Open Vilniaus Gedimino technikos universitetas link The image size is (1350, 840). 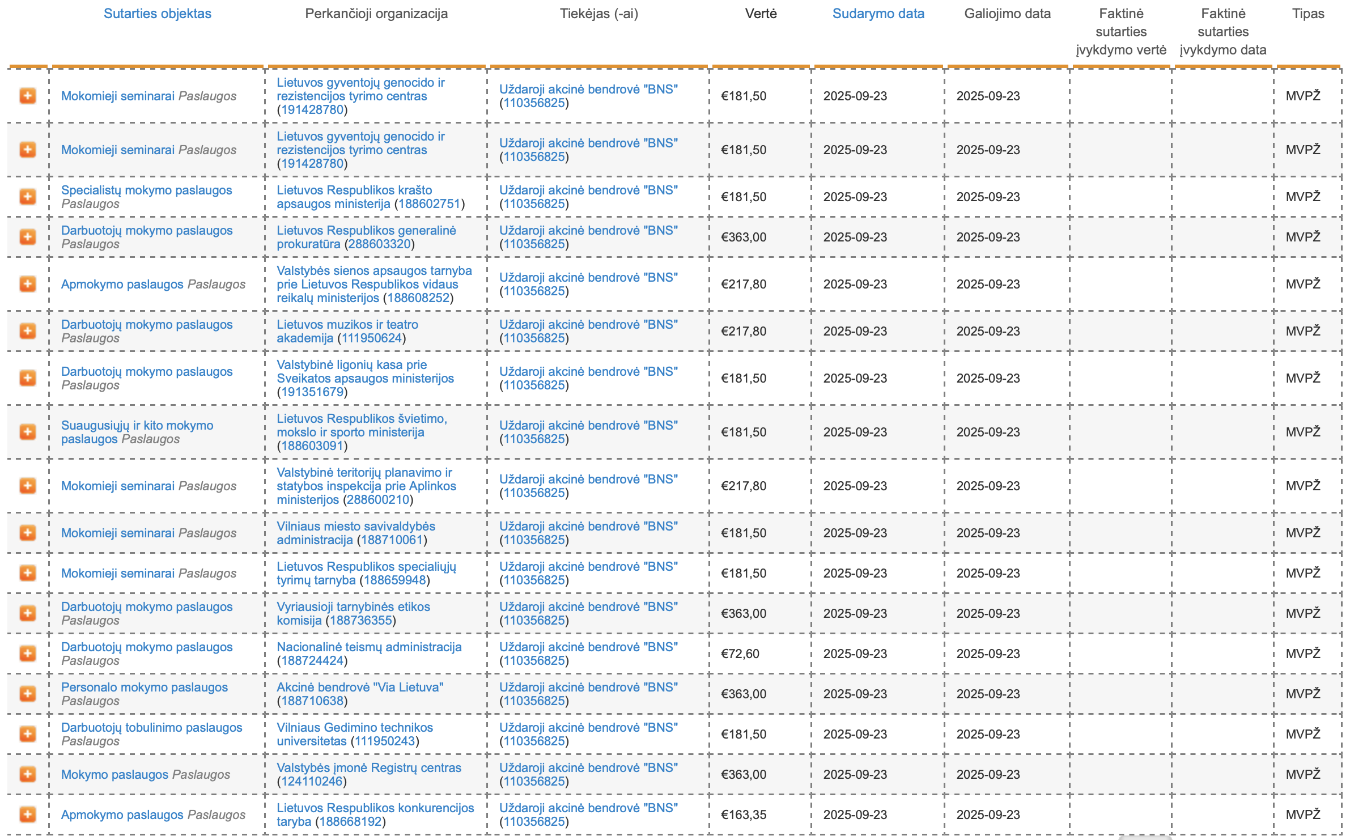[355, 734]
